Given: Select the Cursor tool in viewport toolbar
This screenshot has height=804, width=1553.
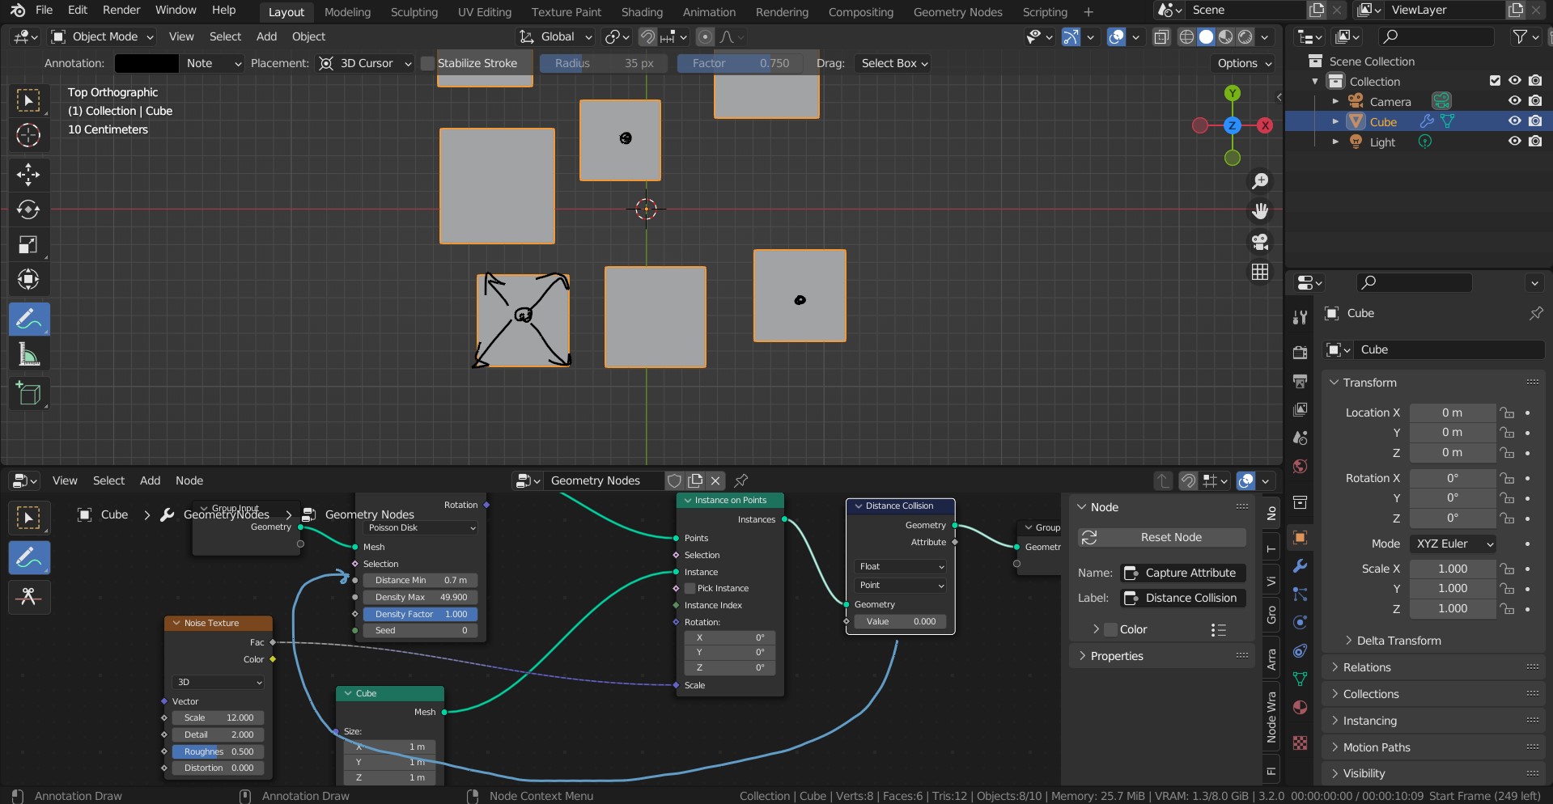Looking at the screenshot, I should pyautogui.click(x=28, y=135).
